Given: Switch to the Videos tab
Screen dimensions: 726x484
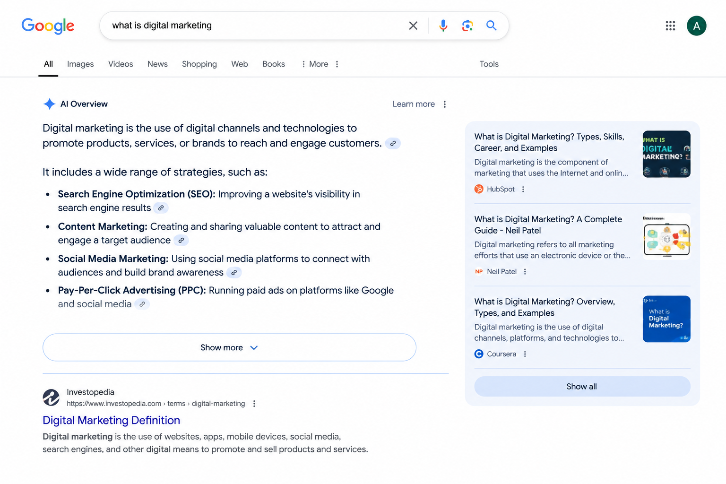Looking at the screenshot, I should point(121,64).
